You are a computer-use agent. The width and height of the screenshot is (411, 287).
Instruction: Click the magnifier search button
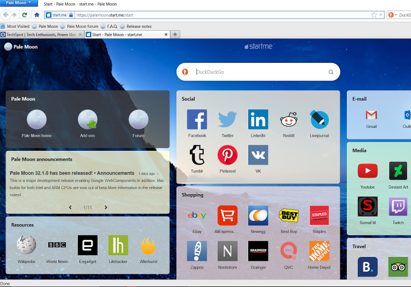331,72
